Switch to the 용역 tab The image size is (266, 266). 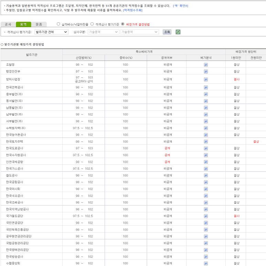tap(23, 24)
